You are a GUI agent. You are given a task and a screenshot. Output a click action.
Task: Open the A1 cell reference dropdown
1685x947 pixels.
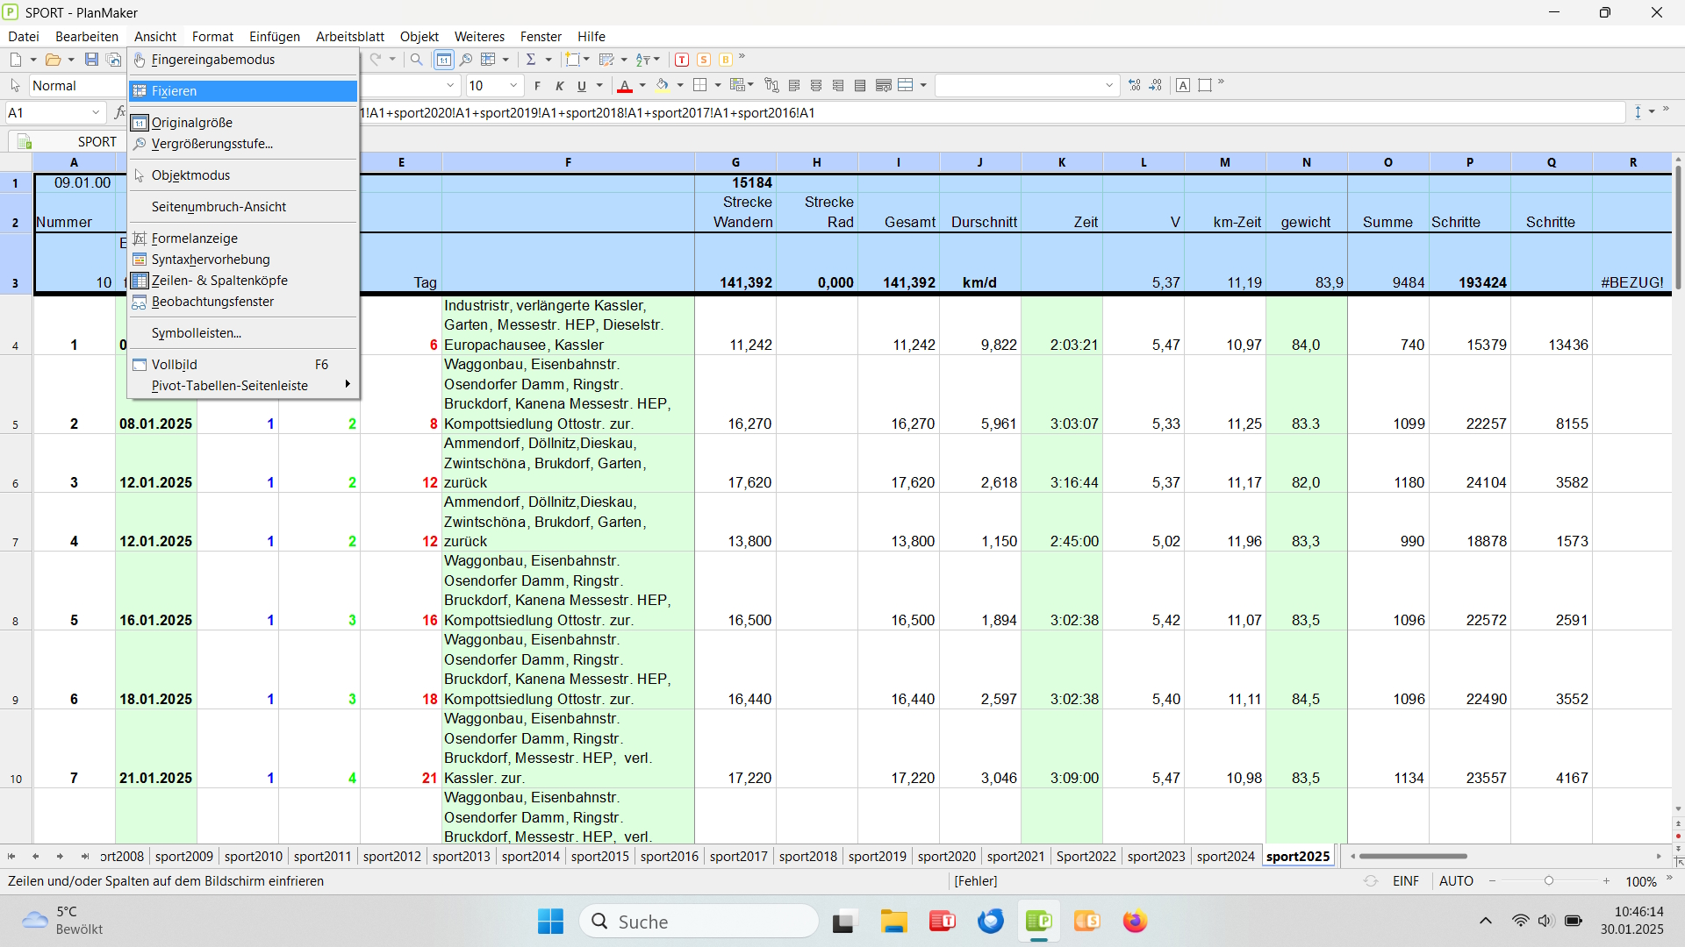point(96,112)
